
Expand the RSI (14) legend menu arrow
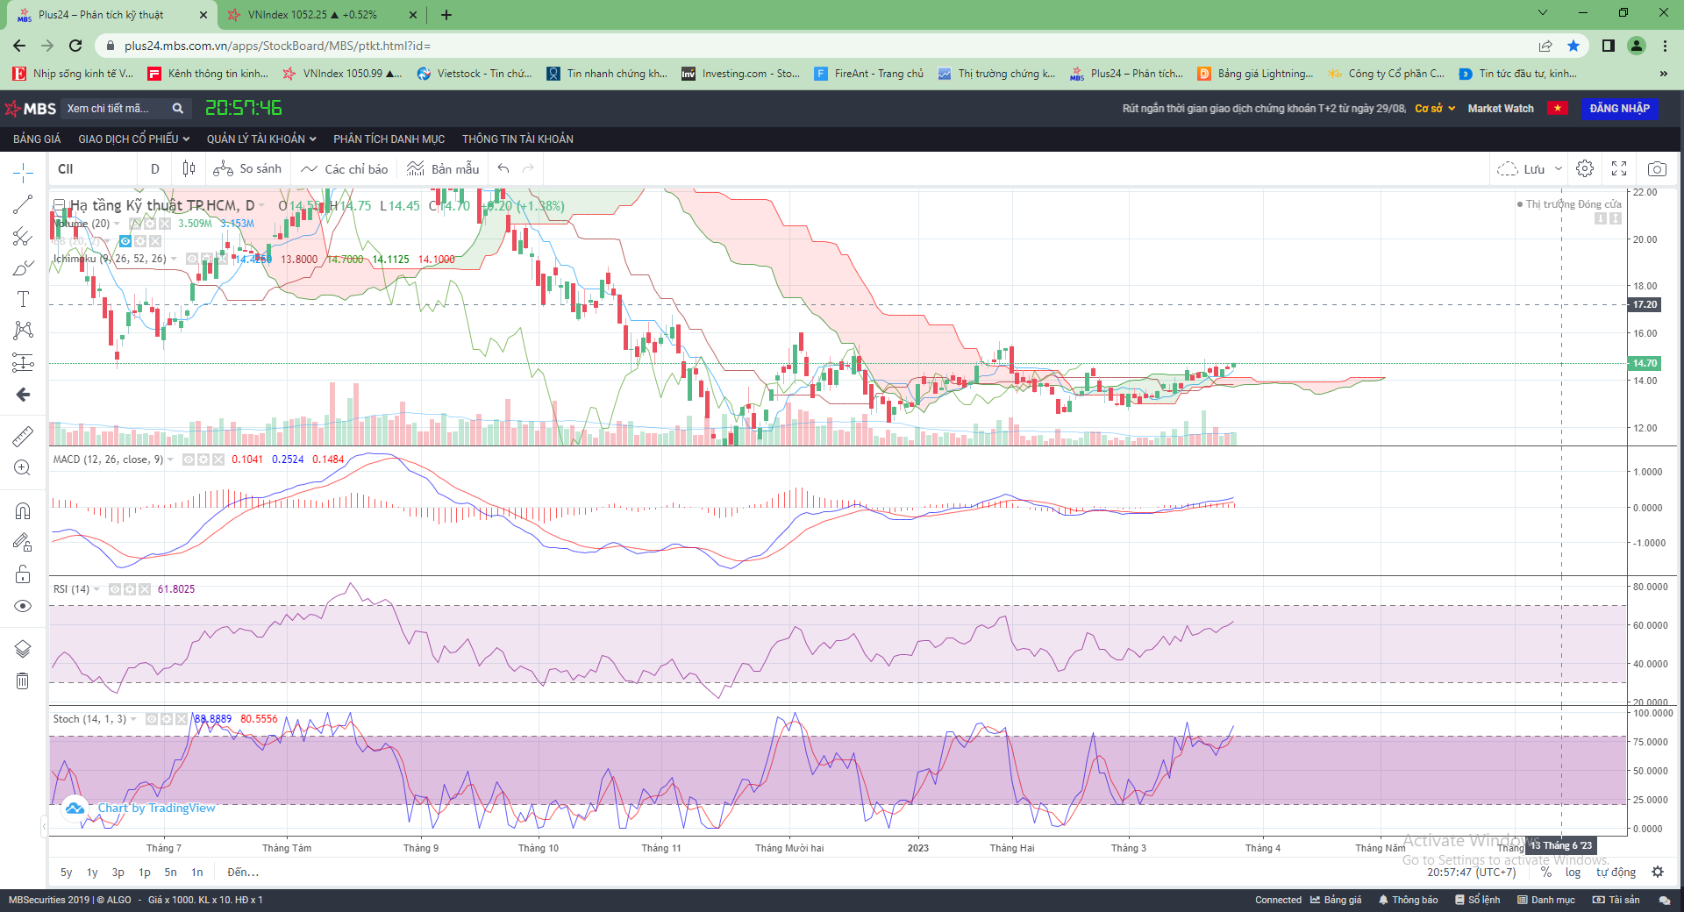coord(96,589)
